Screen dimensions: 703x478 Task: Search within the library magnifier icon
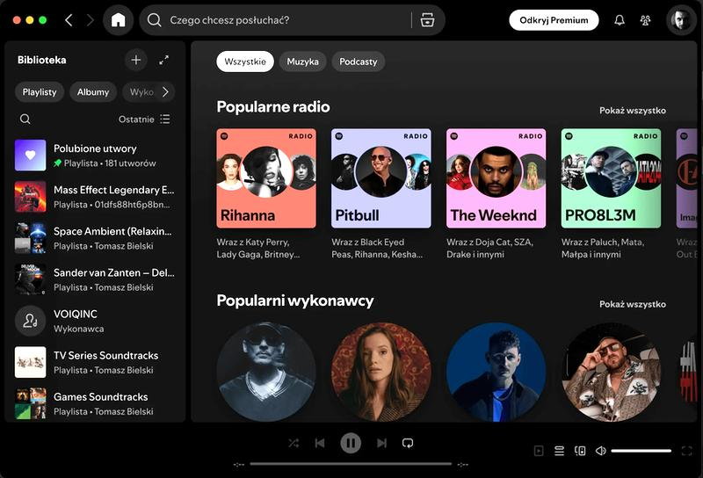25,119
